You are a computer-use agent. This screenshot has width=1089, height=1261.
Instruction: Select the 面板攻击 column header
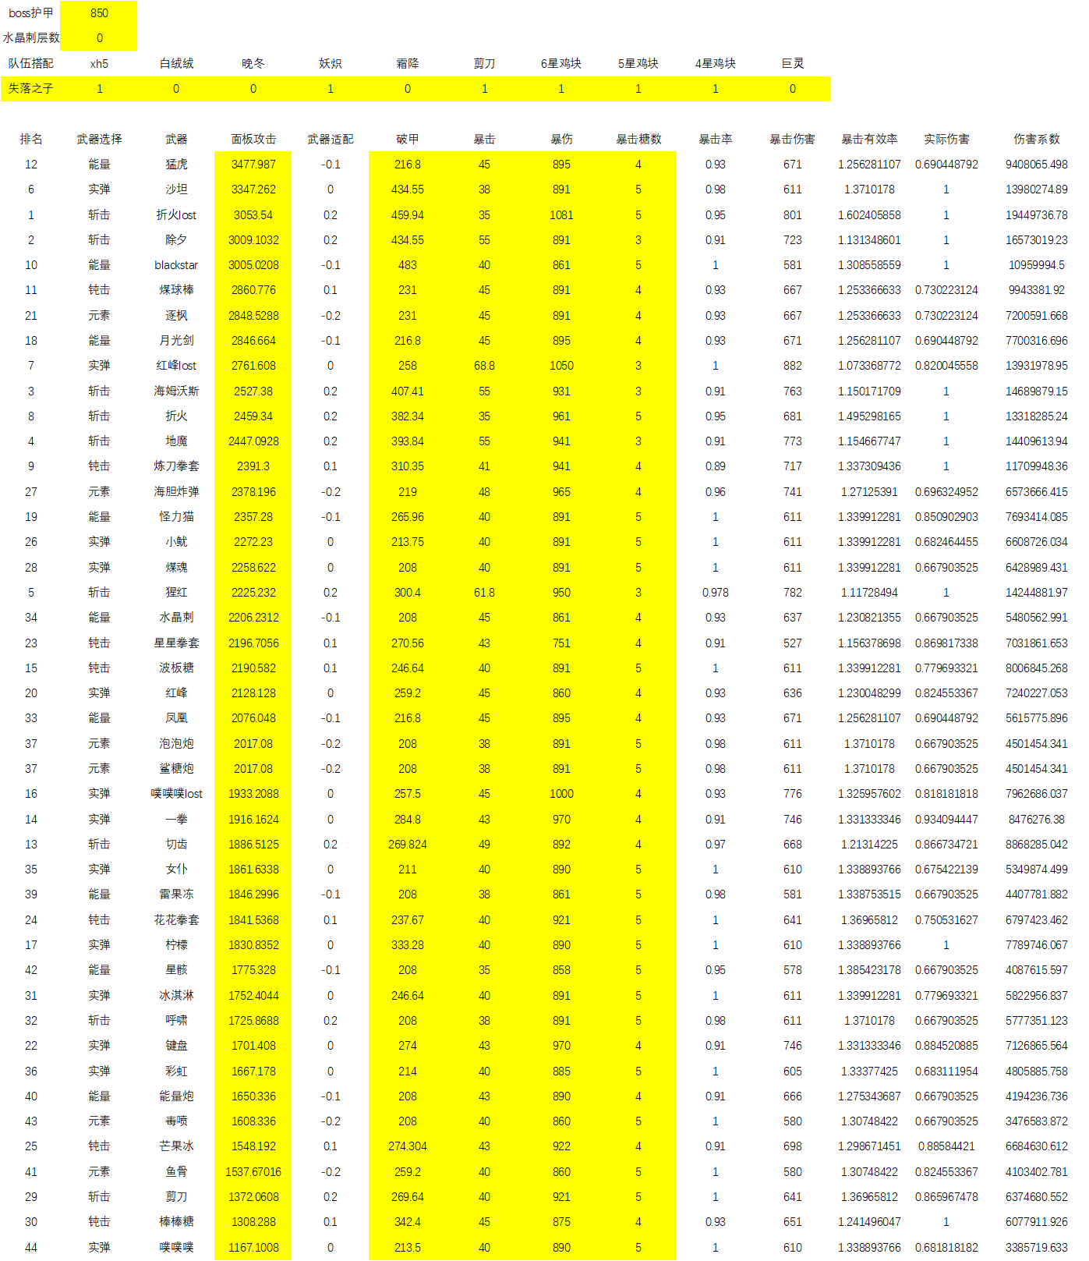point(253,140)
